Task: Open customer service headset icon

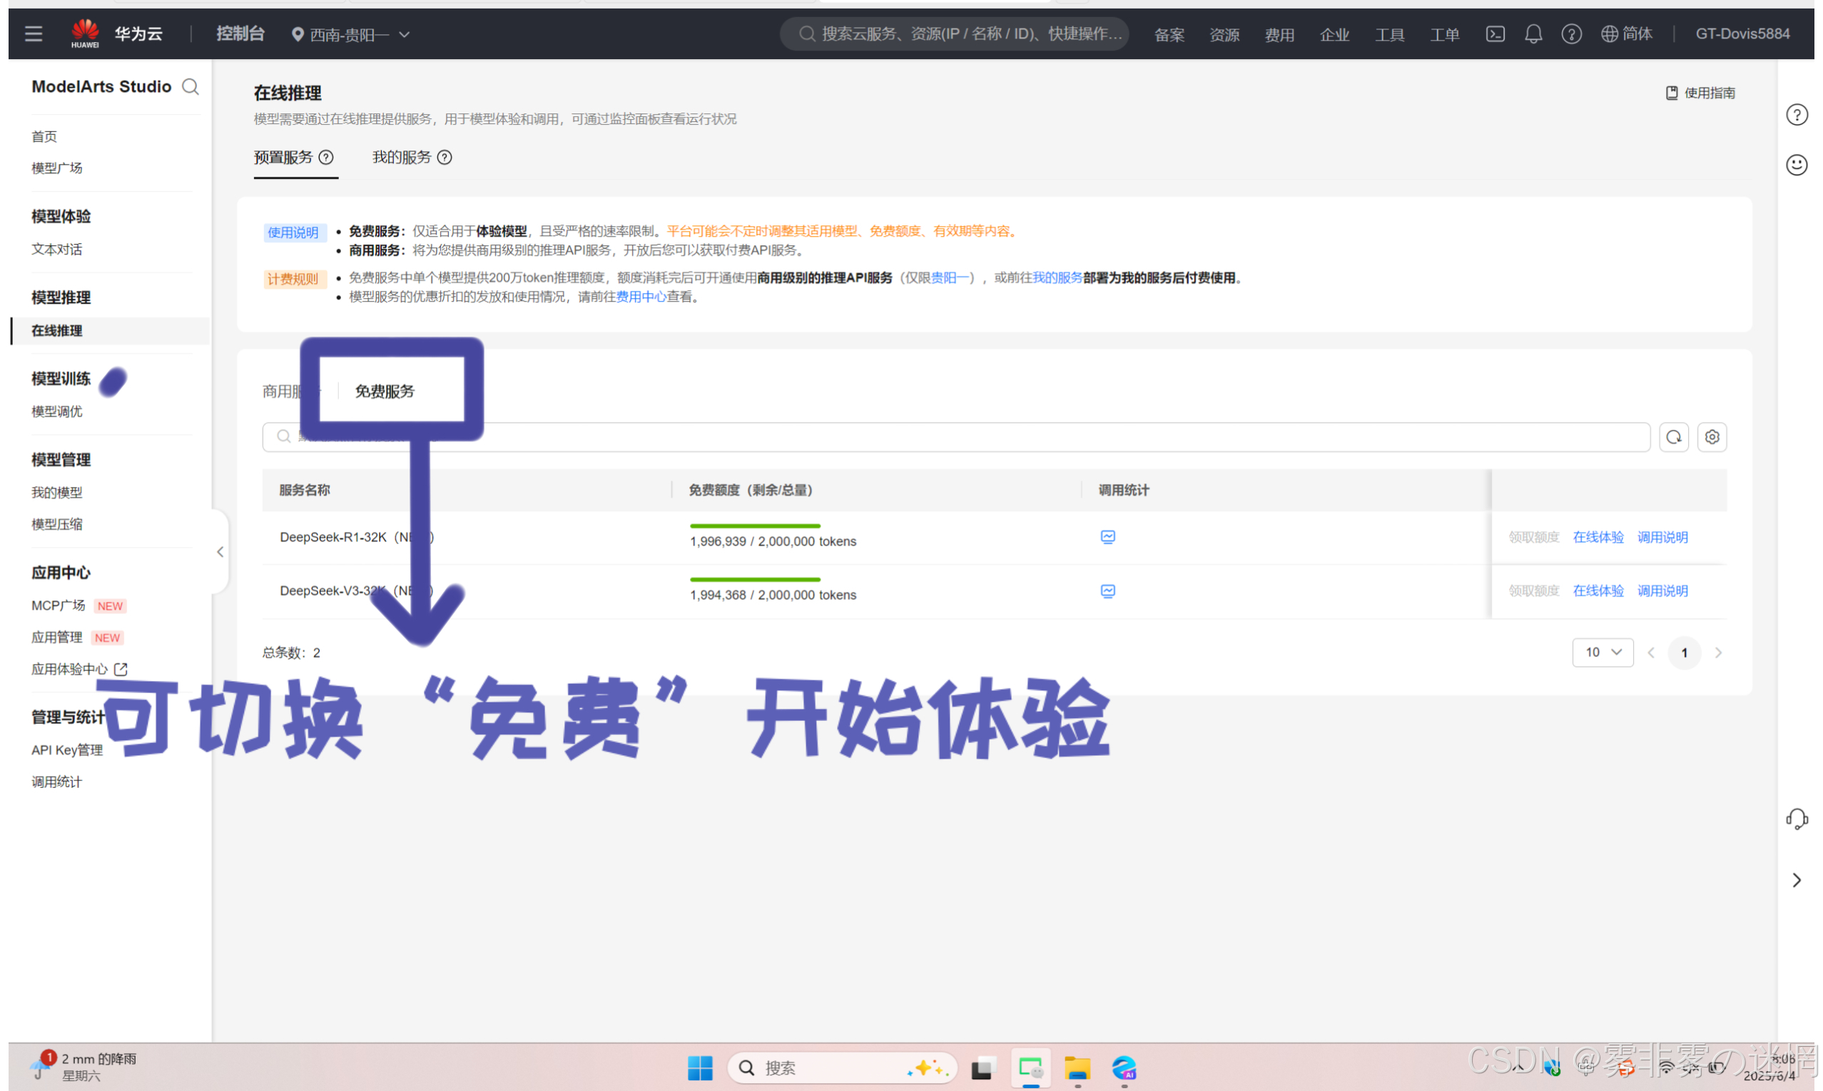Action: [1796, 819]
